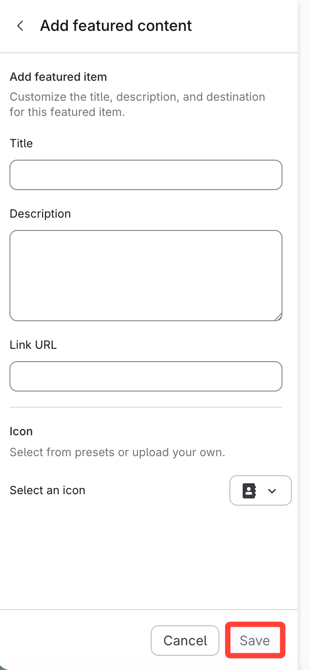Click inside the Link URL field
The height and width of the screenshot is (670, 309).
coord(146,376)
